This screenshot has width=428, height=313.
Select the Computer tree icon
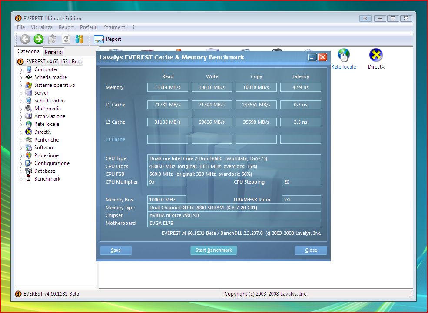[29, 69]
